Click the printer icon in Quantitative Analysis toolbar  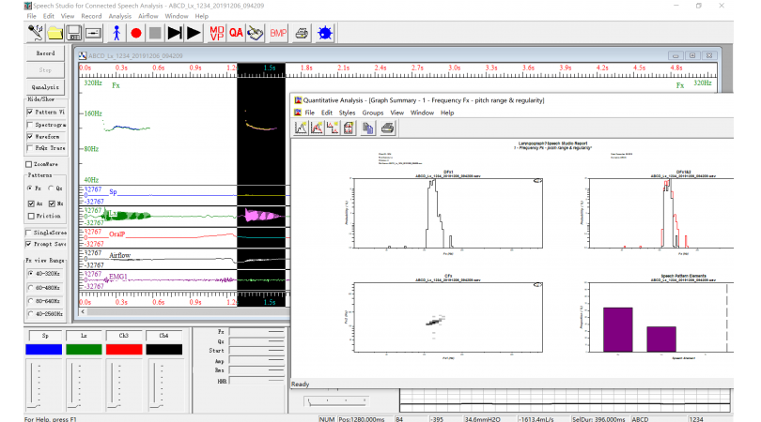tap(387, 128)
